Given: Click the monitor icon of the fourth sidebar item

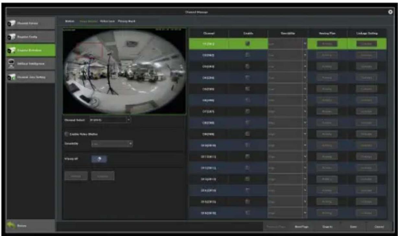Looking at the screenshot, I should point(11,63).
